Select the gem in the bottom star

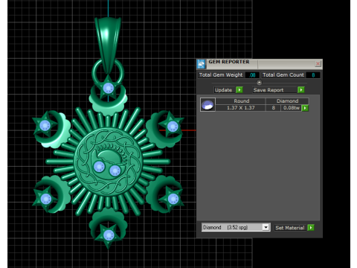pos(109,235)
